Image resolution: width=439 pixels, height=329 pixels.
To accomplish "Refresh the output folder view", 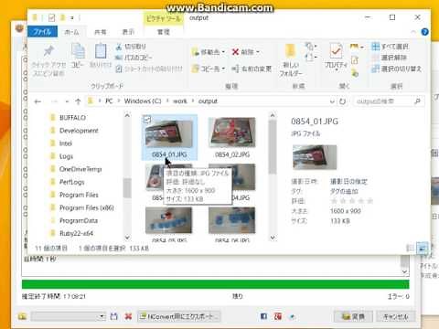I will (x=342, y=101).
